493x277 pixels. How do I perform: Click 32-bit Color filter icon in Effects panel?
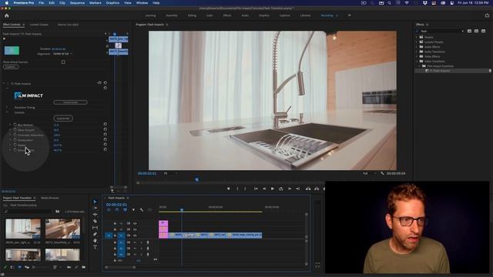[476, 31]
